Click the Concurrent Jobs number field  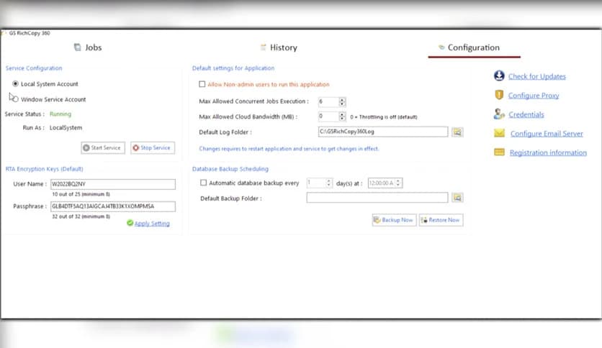coord(328,101)
